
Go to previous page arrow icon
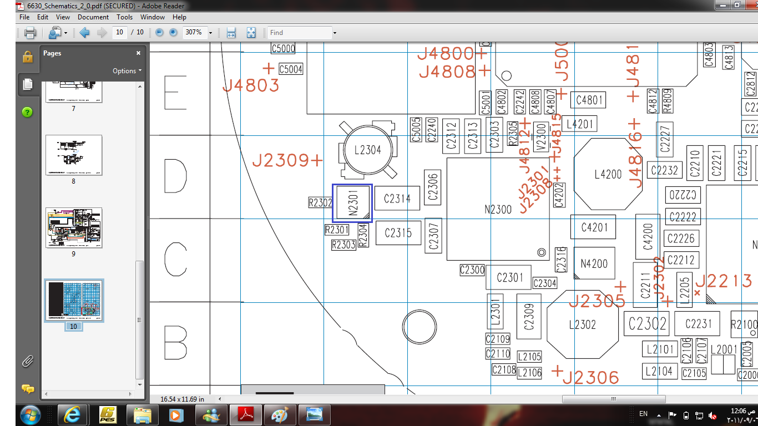point(85,33)
